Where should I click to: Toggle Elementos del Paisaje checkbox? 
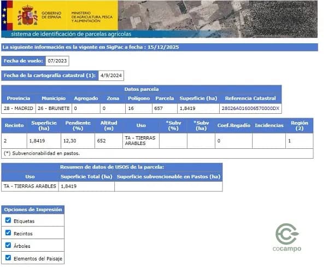8,258
